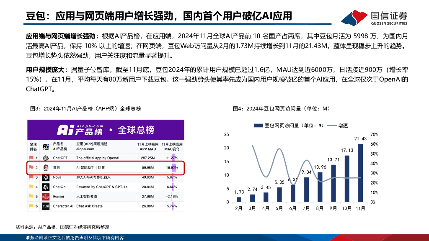Click the Character AI c.ai icon

click(46, 206)
